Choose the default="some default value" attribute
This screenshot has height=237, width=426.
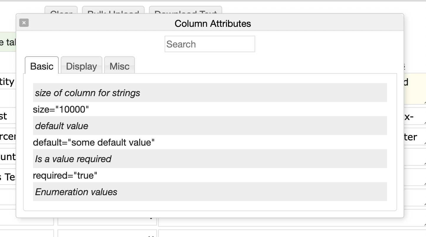(x=94, y=143)
